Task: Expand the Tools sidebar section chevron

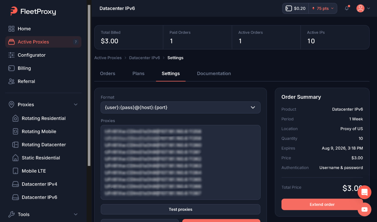Action: tap(76, 214)
